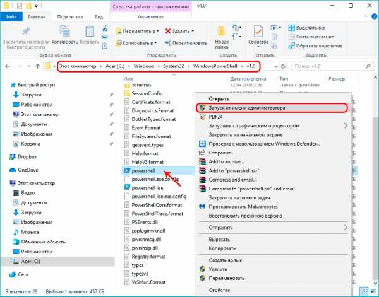Select the PSEvents.dll file
379x297 pixels.
point(141,222)
